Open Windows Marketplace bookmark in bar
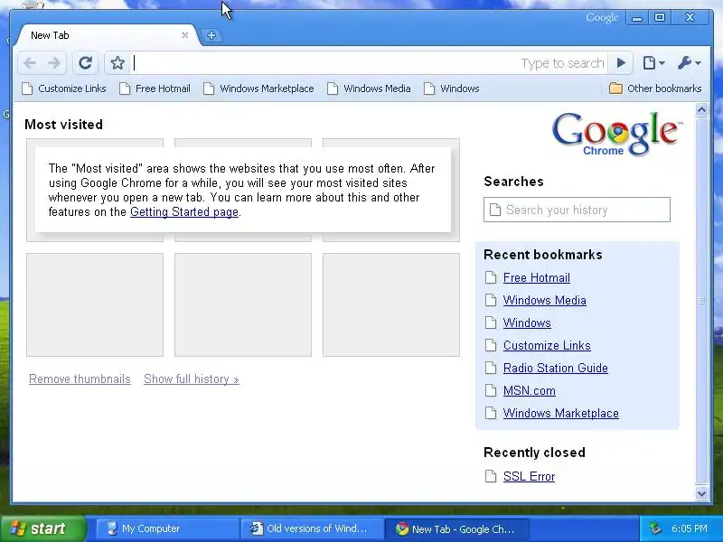Viewport: 723px width, 542px height. click(x=258, y=89)
